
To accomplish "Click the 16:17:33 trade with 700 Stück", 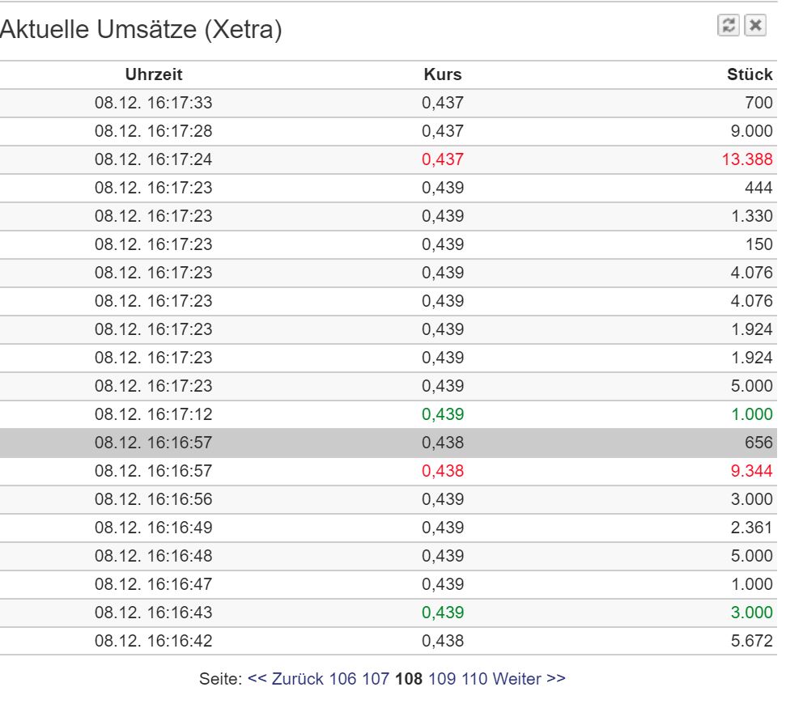I will pyautogui.click(x=389, y=103).
